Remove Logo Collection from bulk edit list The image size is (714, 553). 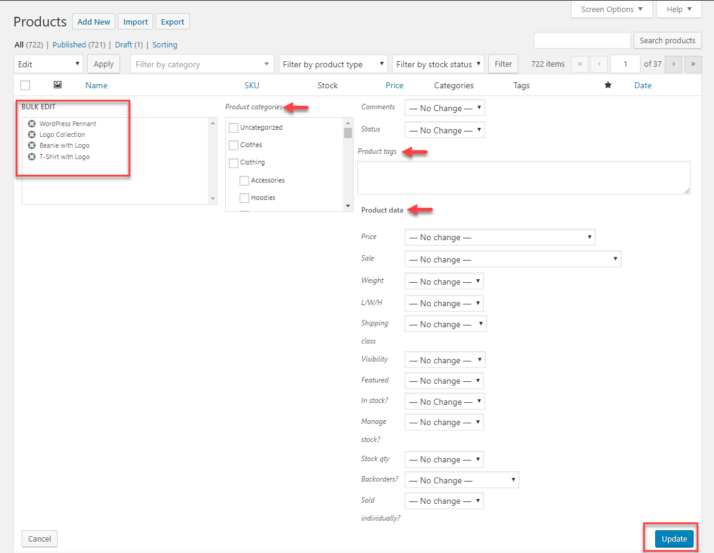click(32, 134)
